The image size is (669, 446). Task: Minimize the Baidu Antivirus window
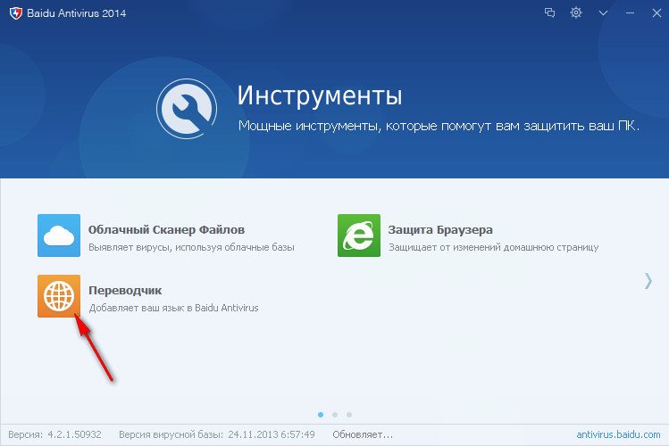[x=630, y=13]
